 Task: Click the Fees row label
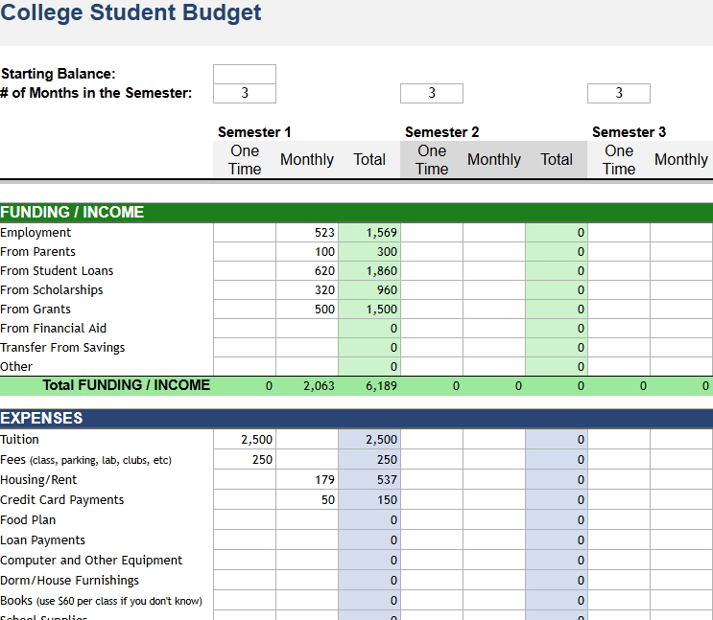click(86, 460)
